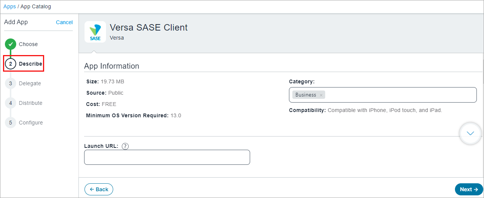Go to the Distribute step label

(31, 103)
